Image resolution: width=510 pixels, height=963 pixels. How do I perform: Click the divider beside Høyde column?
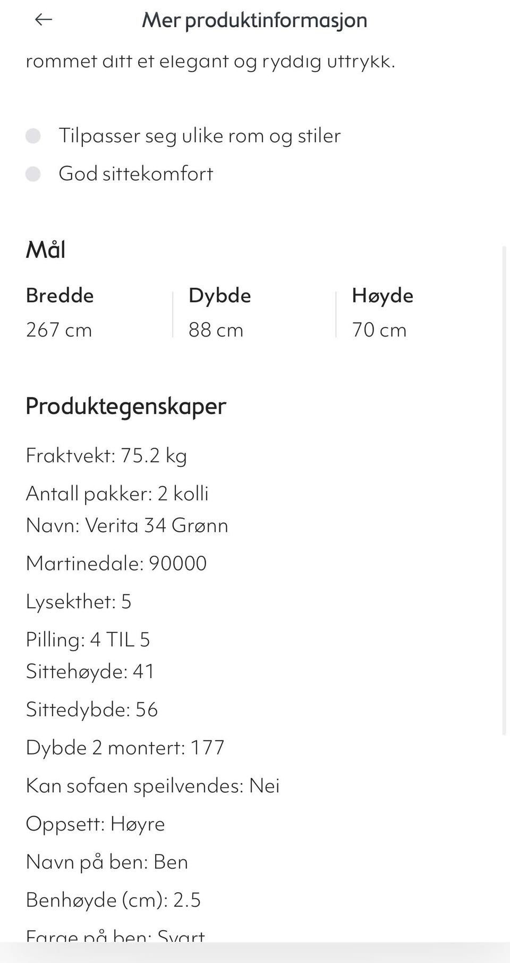[x=336, y=313]
